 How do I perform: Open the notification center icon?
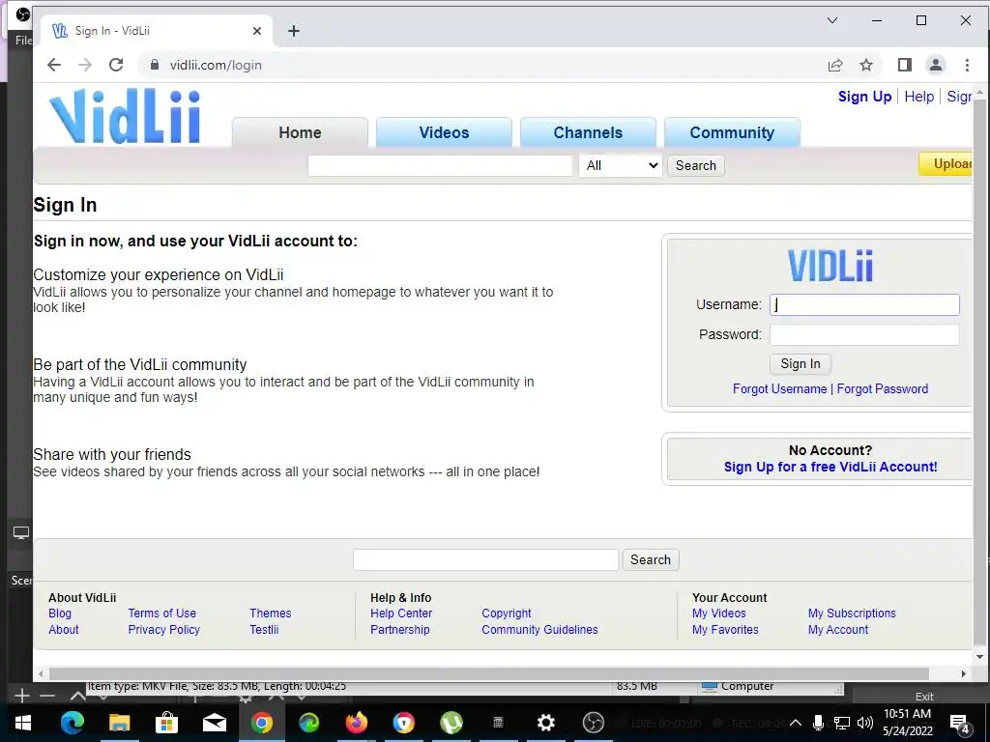click(960, 723)
